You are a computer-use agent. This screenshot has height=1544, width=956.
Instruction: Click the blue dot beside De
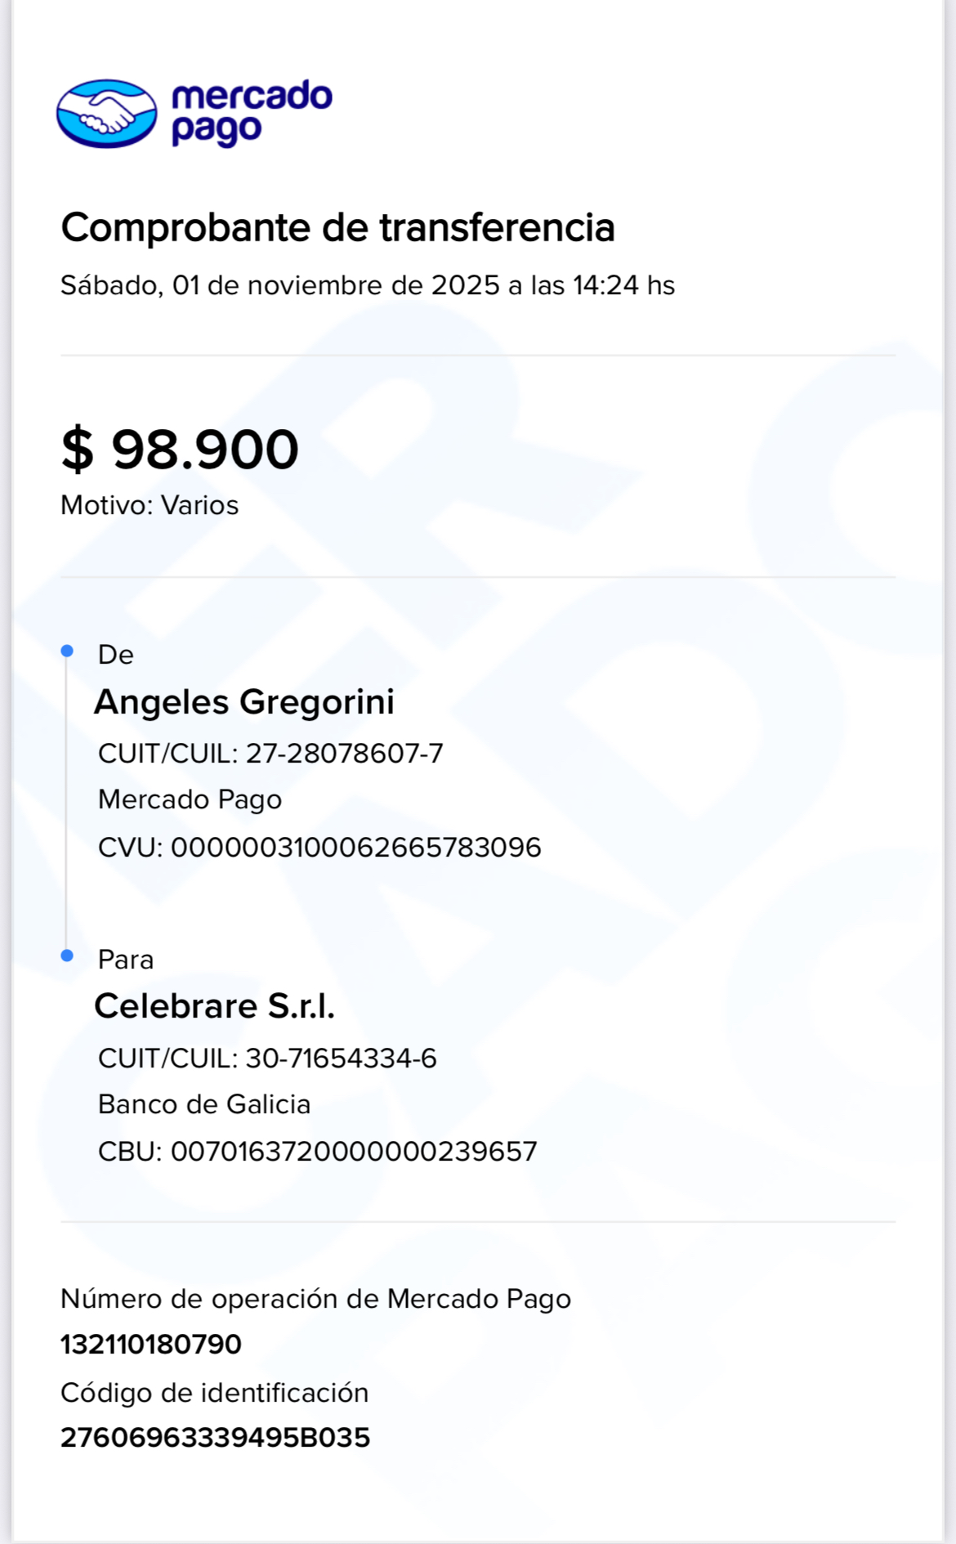pyautogui.click(x=67, y=651)
